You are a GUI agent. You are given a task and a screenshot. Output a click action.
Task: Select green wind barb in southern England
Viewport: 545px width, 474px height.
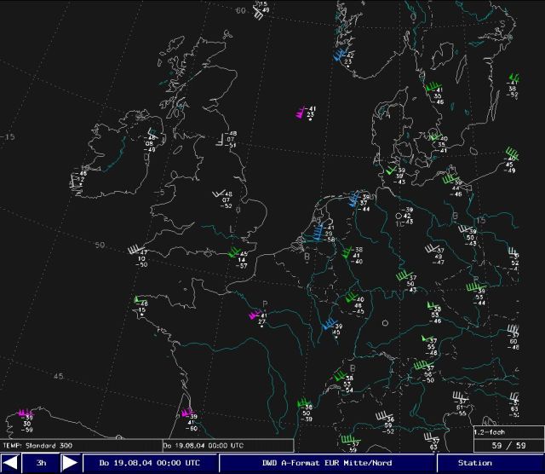(232, 252)
